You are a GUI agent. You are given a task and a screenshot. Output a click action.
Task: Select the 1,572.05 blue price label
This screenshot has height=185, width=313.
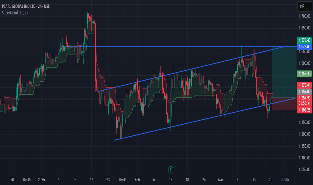pyautogui.click(x=304, y=47)
